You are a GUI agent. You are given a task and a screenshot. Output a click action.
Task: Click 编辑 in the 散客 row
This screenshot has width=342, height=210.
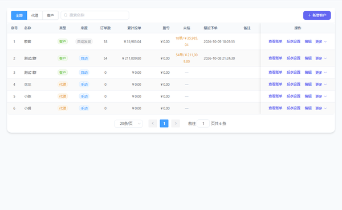click(x=308, y=41)
